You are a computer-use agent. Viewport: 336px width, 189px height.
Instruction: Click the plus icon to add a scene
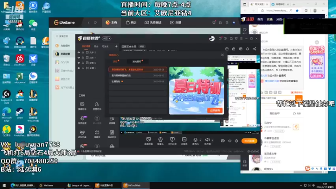click(116, 46)
